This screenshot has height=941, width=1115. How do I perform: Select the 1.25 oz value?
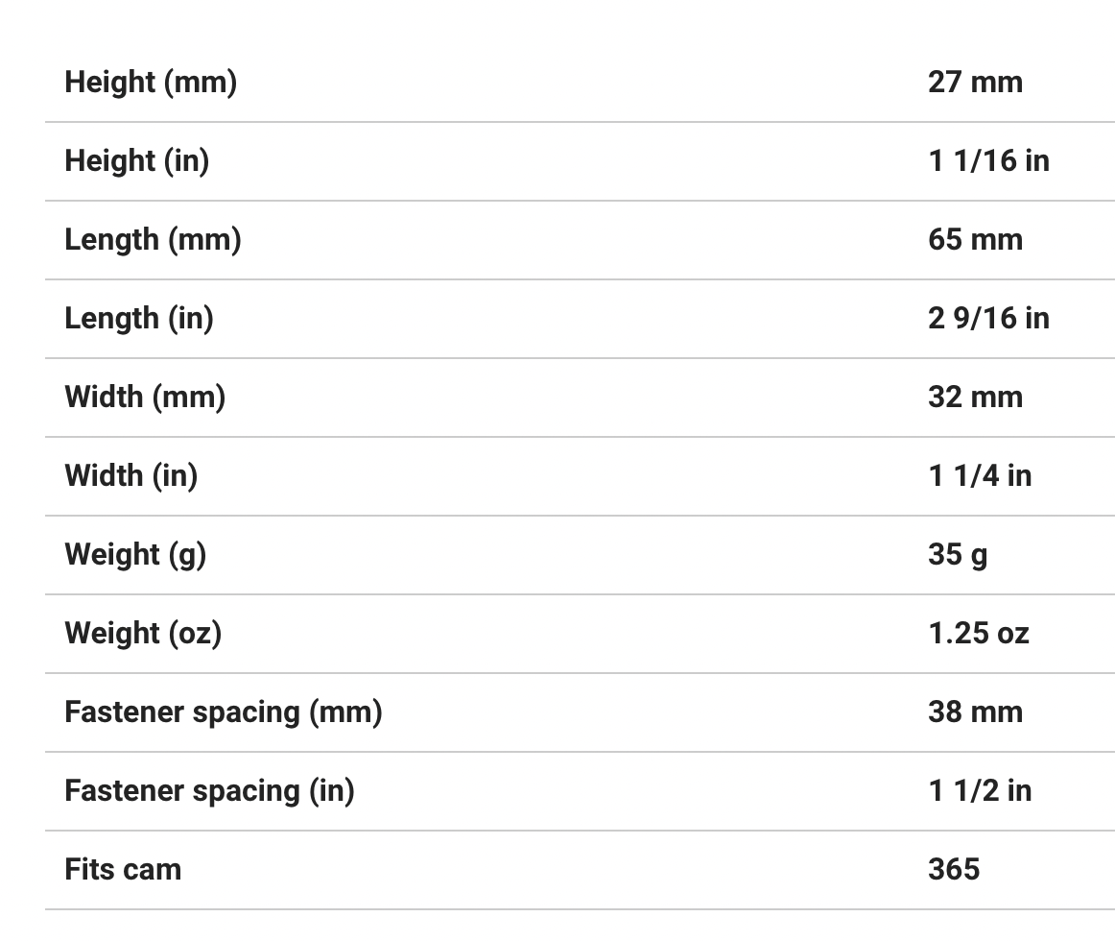click(978, 634)
